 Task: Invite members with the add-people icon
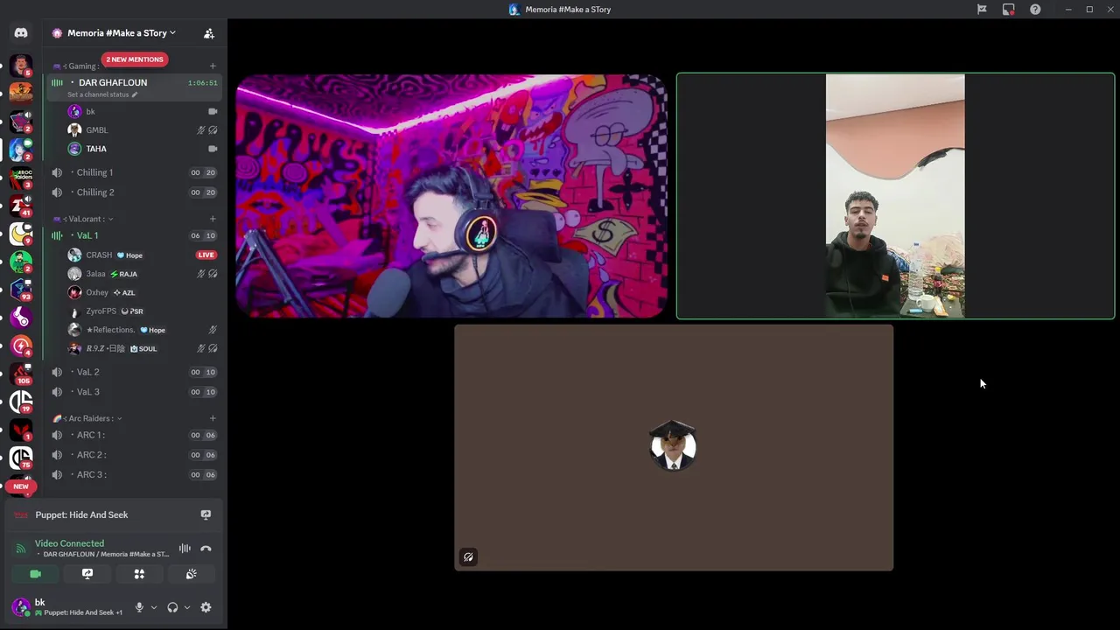tap(209, 33)
